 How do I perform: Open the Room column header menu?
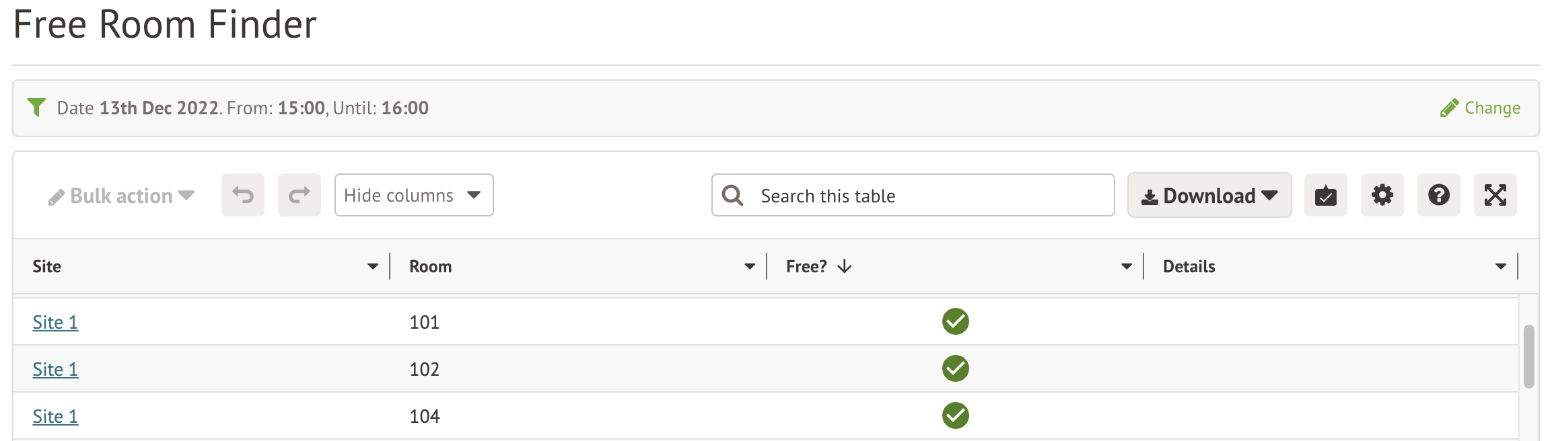click(x=750, y=266)
